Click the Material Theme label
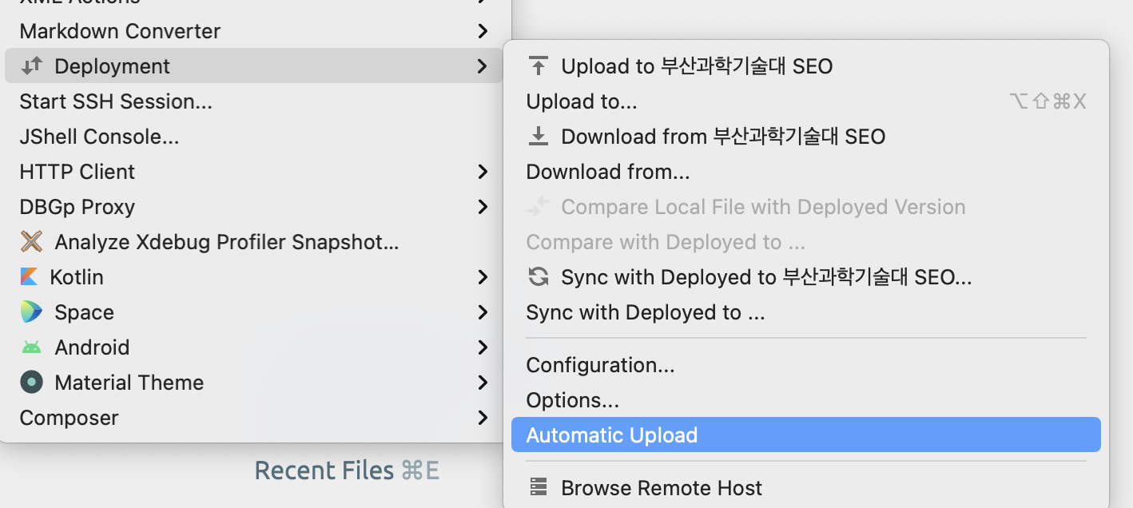 pyautogui.click(x=129, y=383)
